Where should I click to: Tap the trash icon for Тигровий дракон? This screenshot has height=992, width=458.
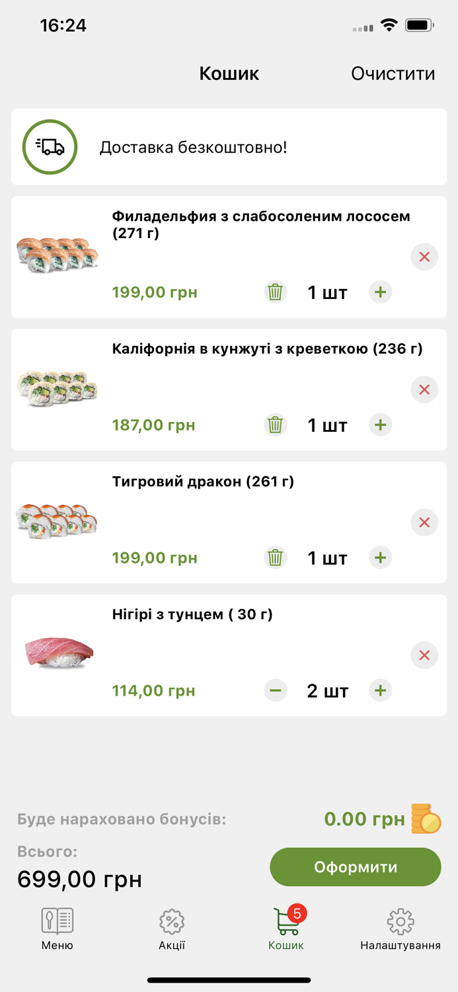(x=276, y=558)
